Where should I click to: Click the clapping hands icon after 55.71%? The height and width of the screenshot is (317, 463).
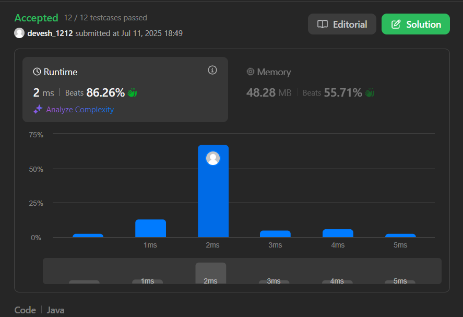[x=370, y=92]
